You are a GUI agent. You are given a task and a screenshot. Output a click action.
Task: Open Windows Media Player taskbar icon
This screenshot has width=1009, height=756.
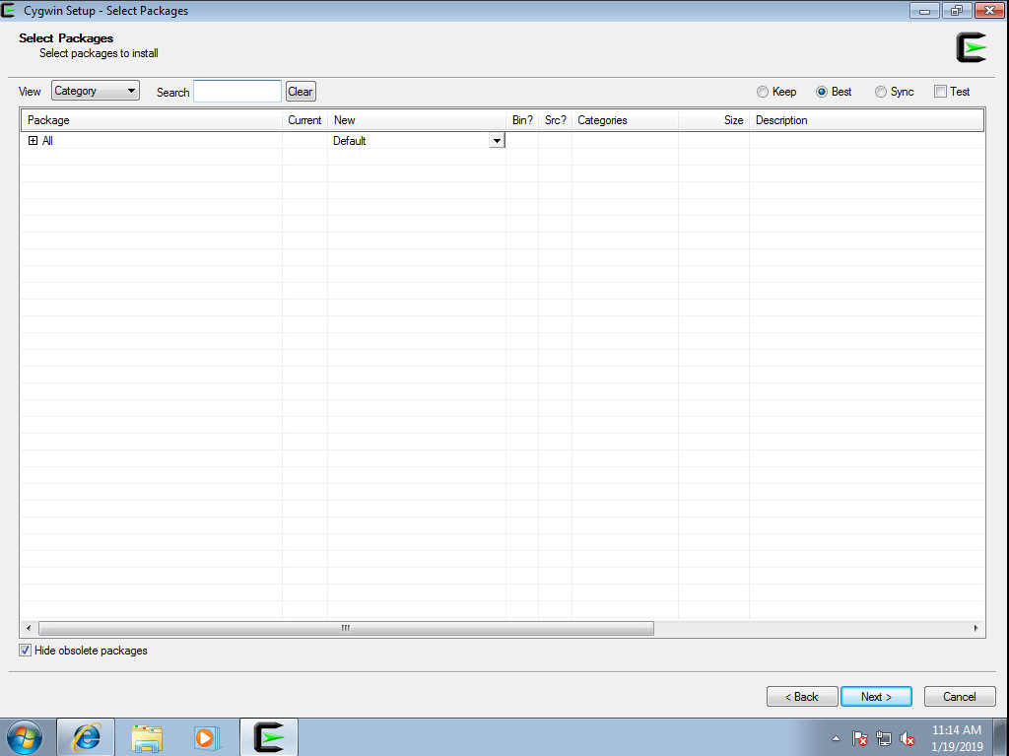(207, 737)
